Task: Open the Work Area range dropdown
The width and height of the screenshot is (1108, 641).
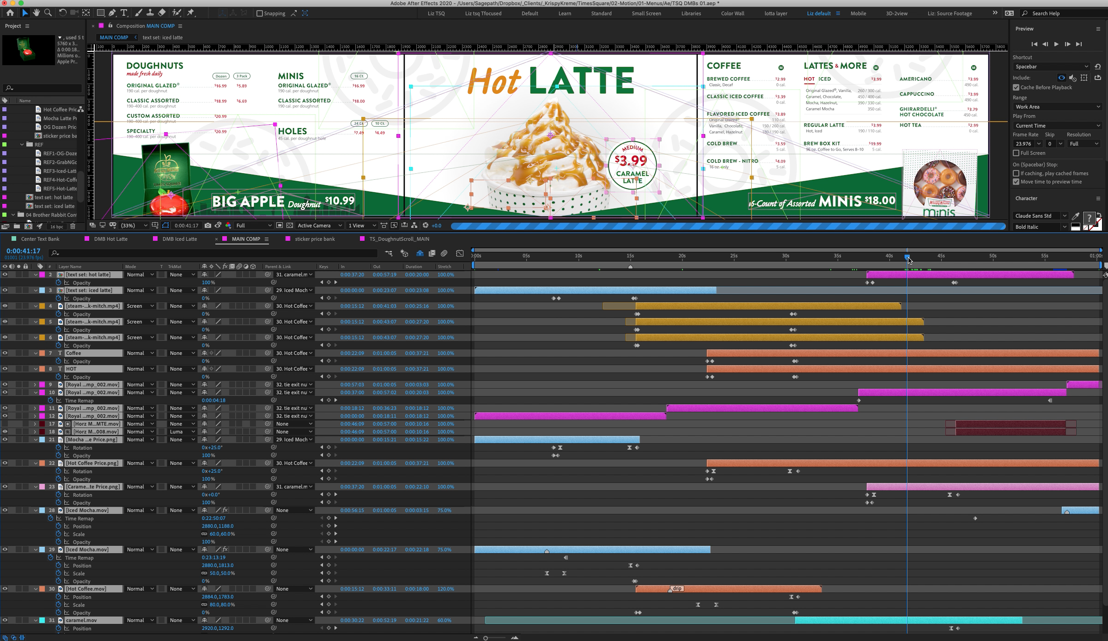Action: [1058, 107]
